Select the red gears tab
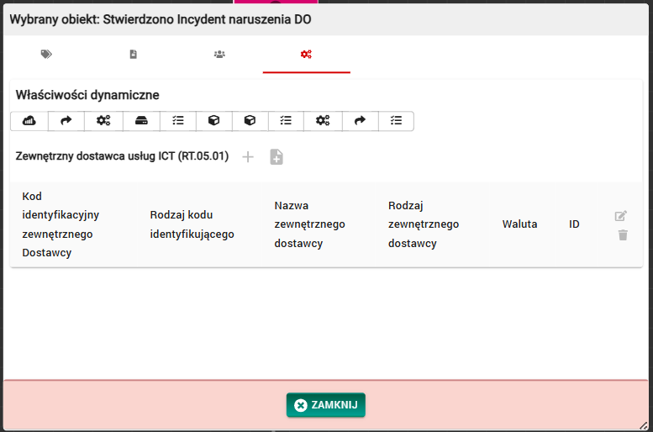 (306, 55)
